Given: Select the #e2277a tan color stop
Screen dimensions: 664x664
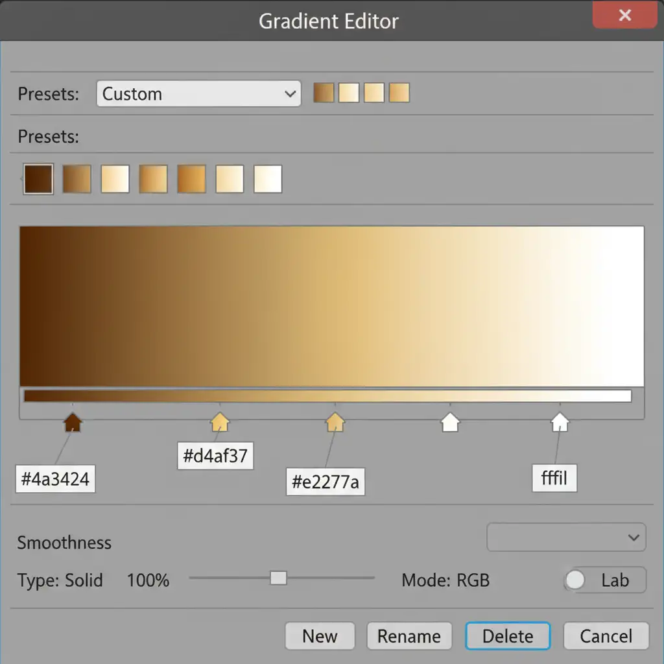Looking at the screenshot, I should click(335, 423).
